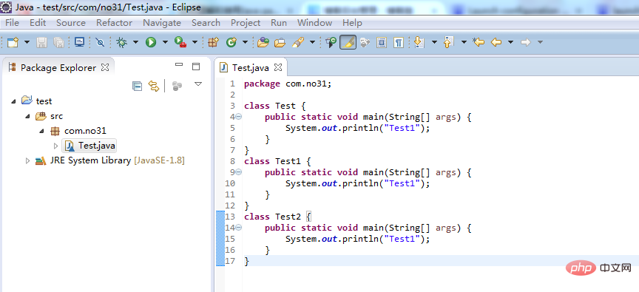Open the File menu

click(x=12, y=23)
